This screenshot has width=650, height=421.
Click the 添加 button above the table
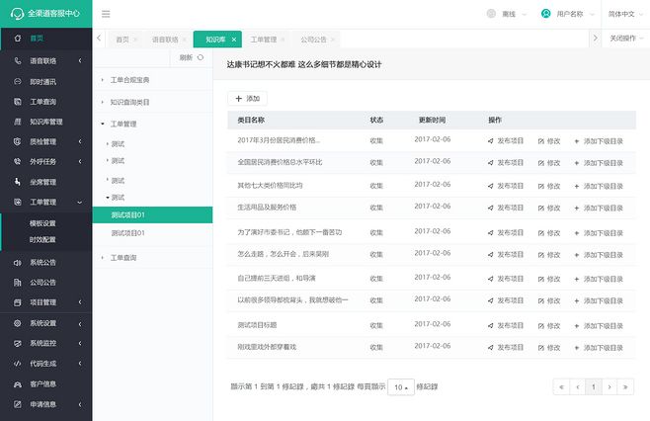click(247, 98)
